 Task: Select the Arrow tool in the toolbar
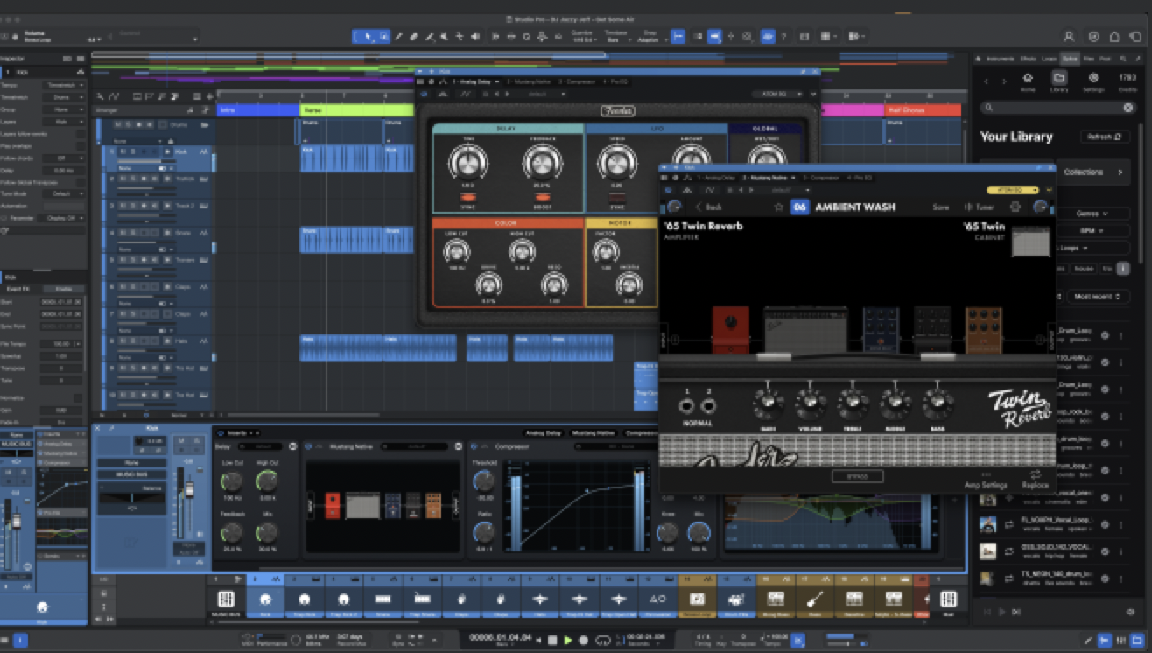369,37
